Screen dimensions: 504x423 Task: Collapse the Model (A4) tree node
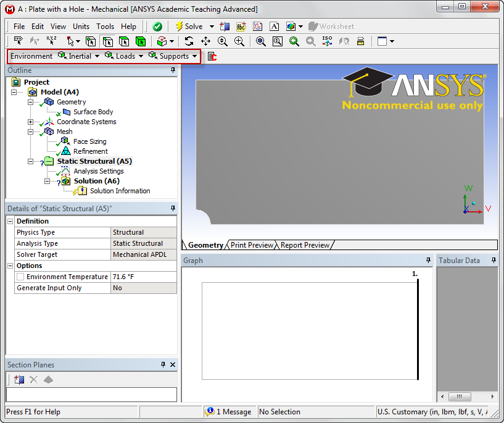14,93
